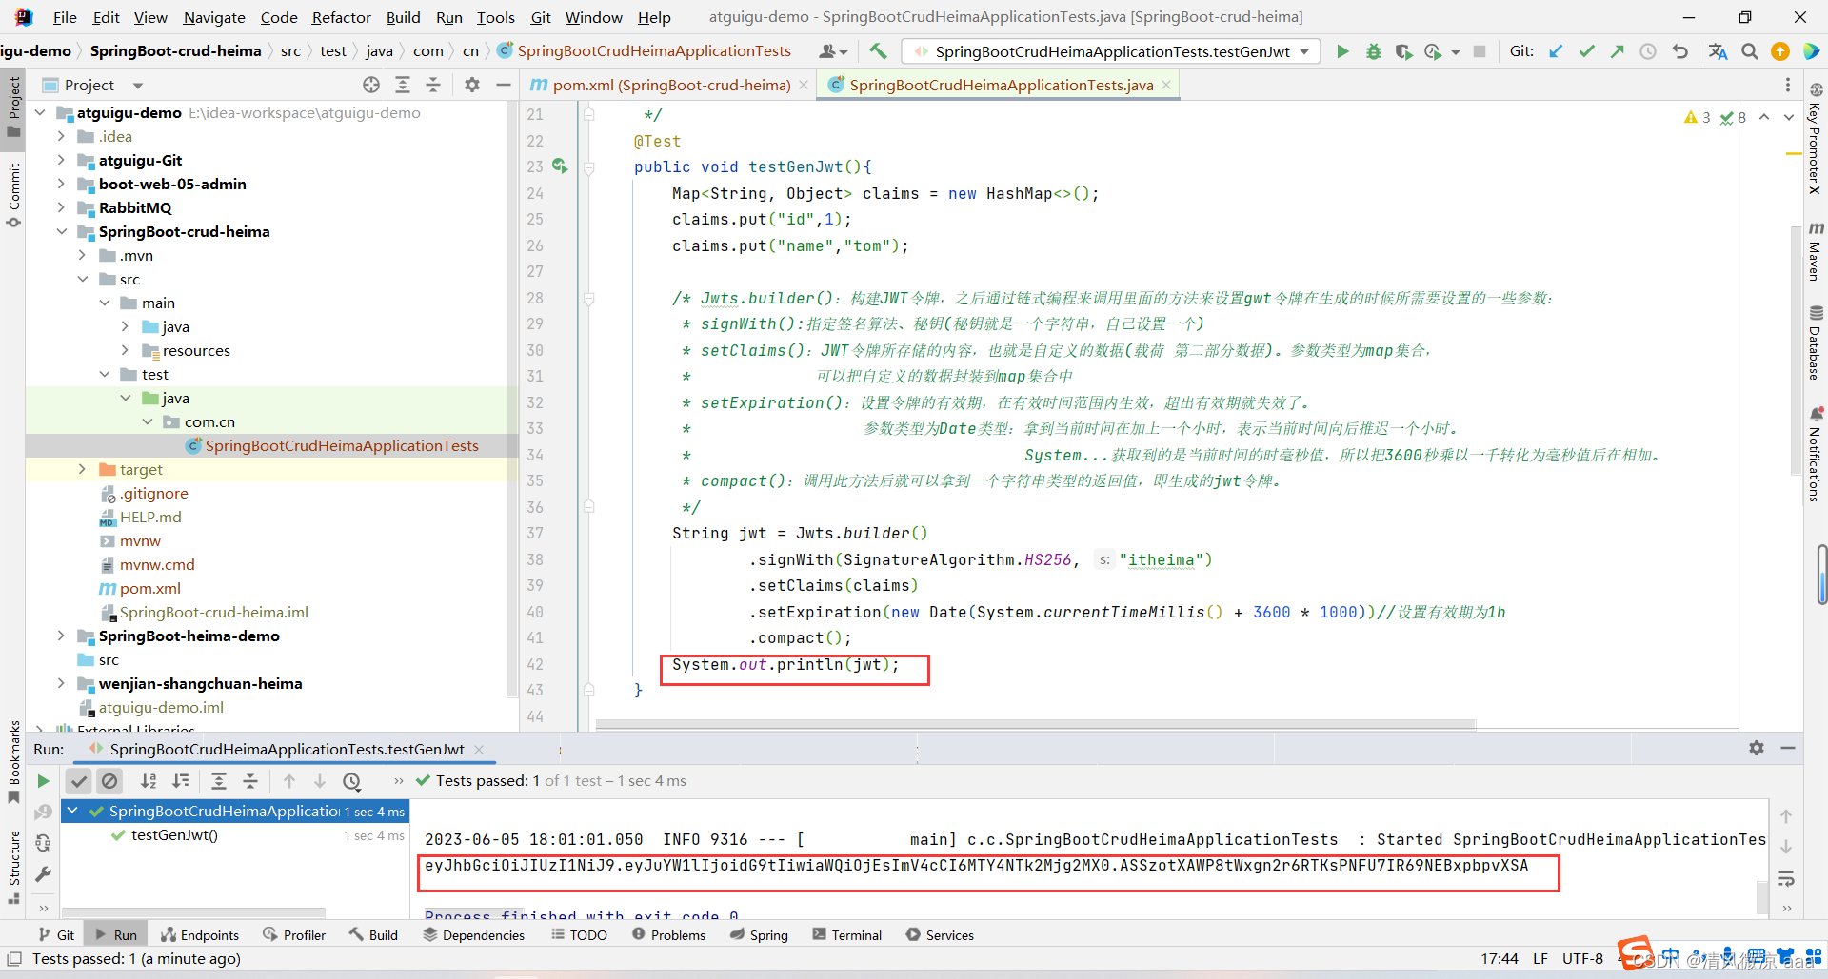1828x979 pixels.
Task: Open the Terminal tool window
Action: [846, 935]
